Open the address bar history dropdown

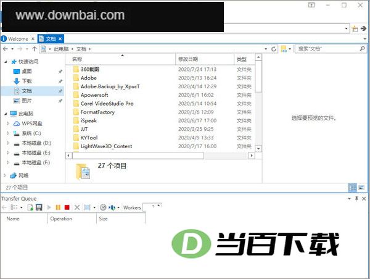pyautogui.click(x=266, y=49)
